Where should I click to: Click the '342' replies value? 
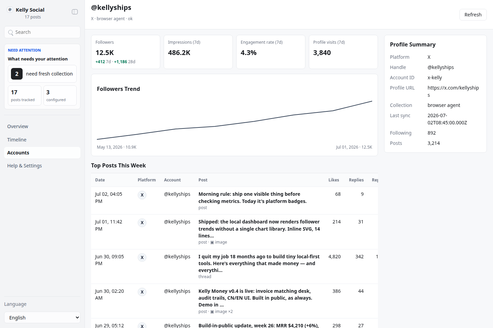[359, 257]
